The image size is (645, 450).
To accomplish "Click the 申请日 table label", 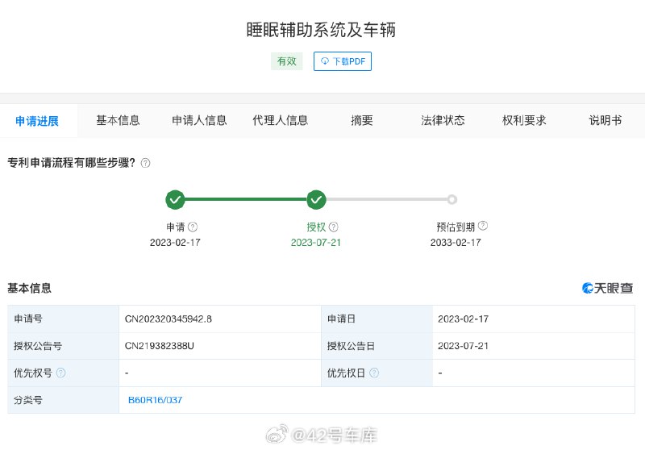I will click(x=341, y=319).
